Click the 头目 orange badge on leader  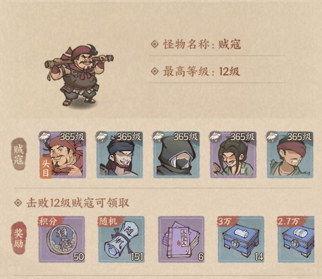tap(45, 168)
